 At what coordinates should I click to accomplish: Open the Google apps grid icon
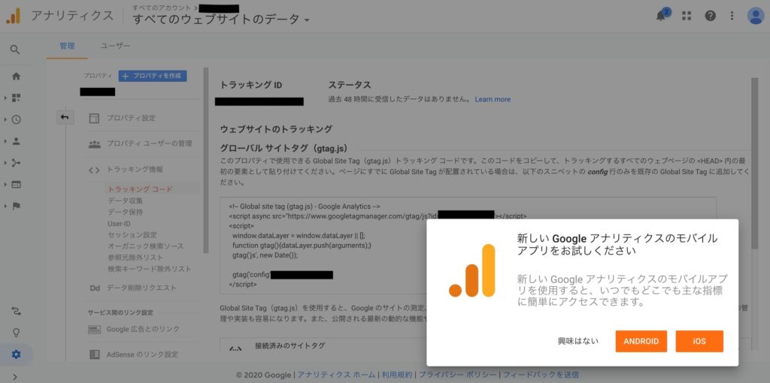coord(686,16)
